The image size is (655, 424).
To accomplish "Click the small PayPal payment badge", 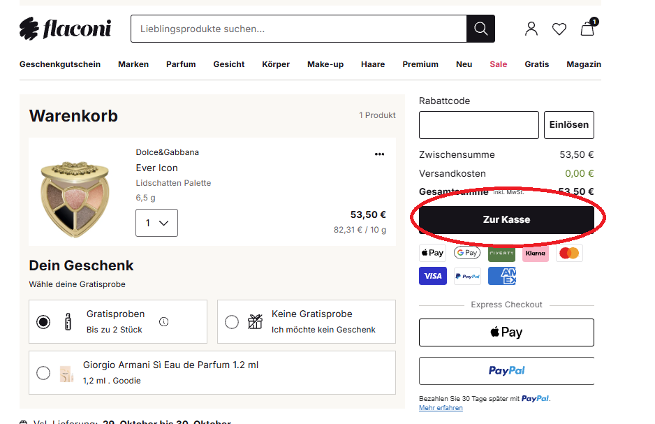I will [467, 276].
